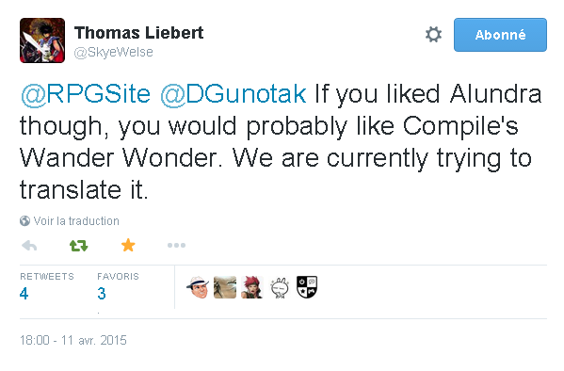Visit the @DGunotak mention
This screenshot has height=371, width=564.
[x=233, y=94]
